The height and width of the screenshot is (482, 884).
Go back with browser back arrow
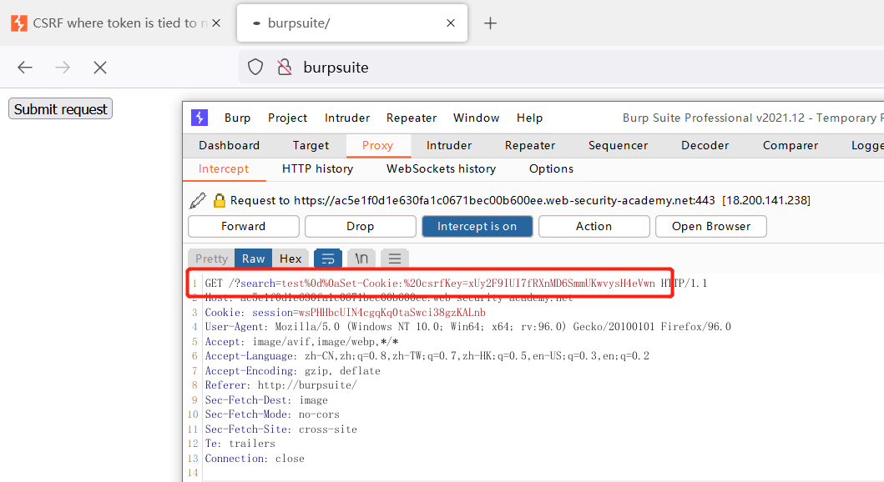click(x=25, y=68)
